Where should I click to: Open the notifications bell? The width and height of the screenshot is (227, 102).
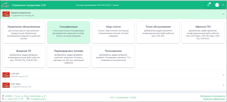208,5
